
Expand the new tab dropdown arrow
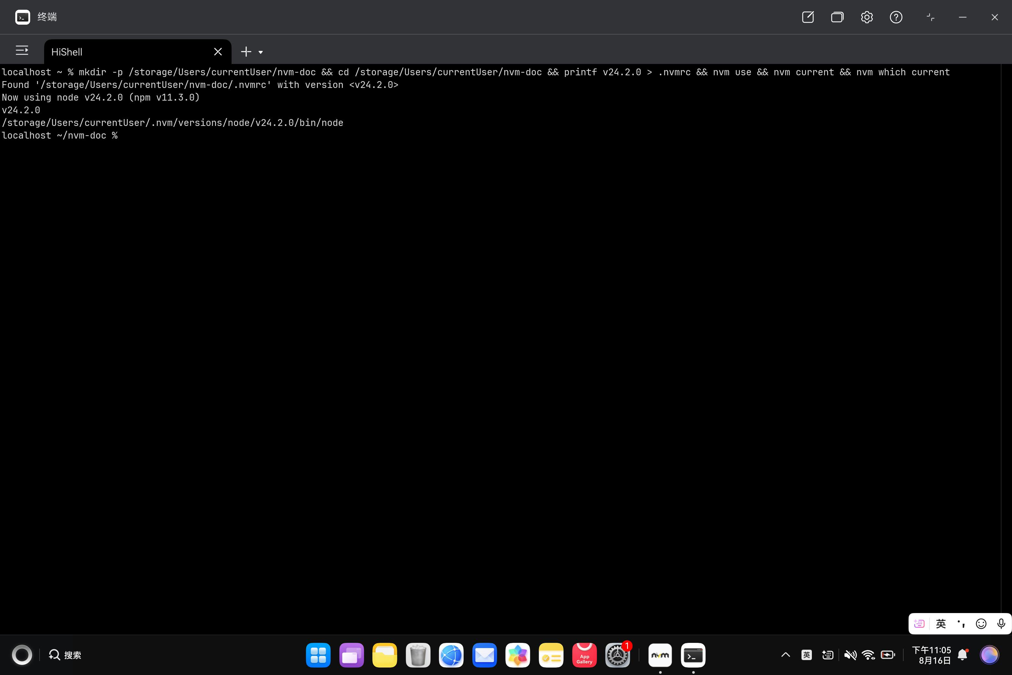tap(260, 52)
